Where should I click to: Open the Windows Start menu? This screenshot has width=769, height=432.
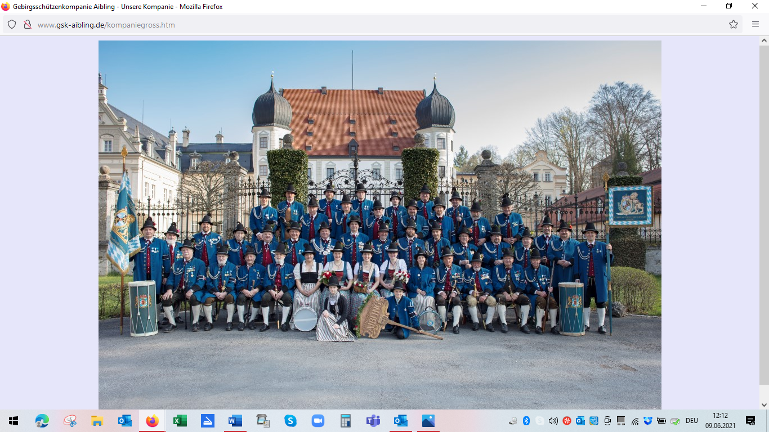(x=14, y=421)
